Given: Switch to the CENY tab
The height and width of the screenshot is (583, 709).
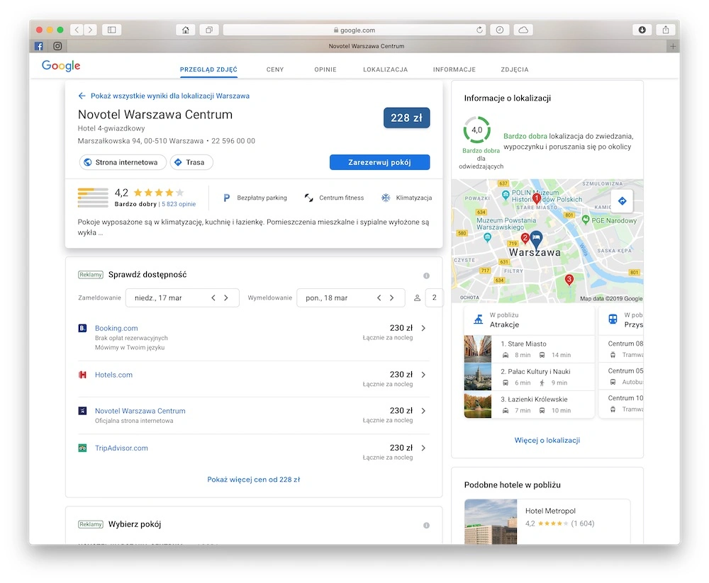Looking at the screenshot, I should point(275,69).
